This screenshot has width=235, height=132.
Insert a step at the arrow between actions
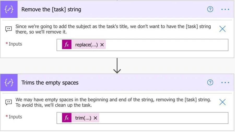(x=117, y=66)
